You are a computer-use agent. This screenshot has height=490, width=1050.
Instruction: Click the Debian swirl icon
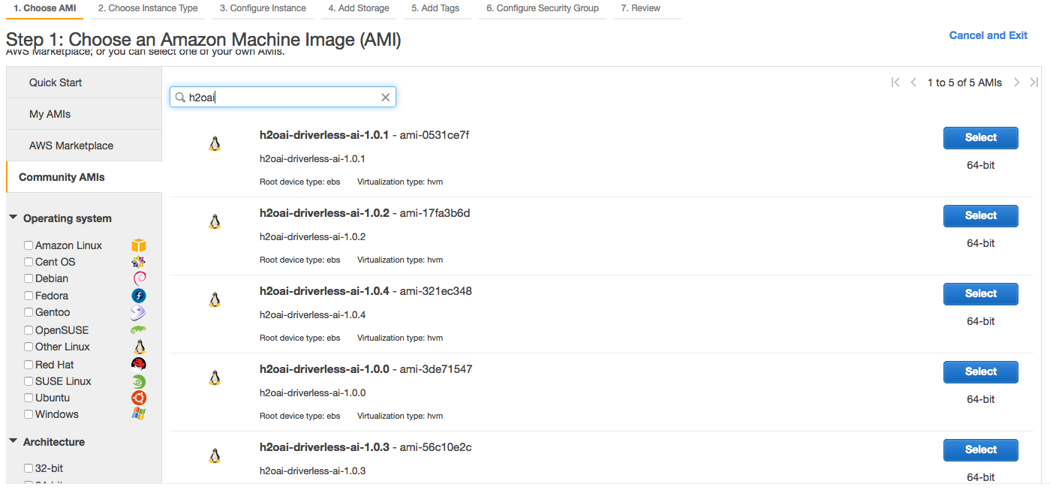click(x=138, y=278)
